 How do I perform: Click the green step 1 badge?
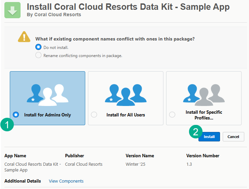coord(7,124)
